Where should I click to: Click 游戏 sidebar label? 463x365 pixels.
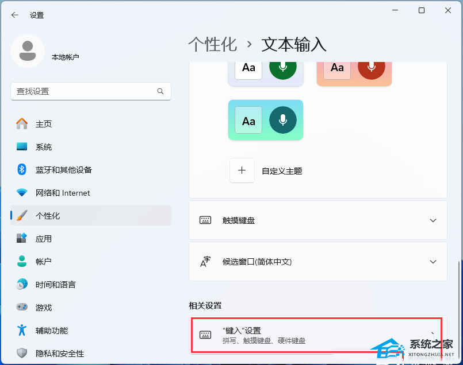(x=44, y=308)
